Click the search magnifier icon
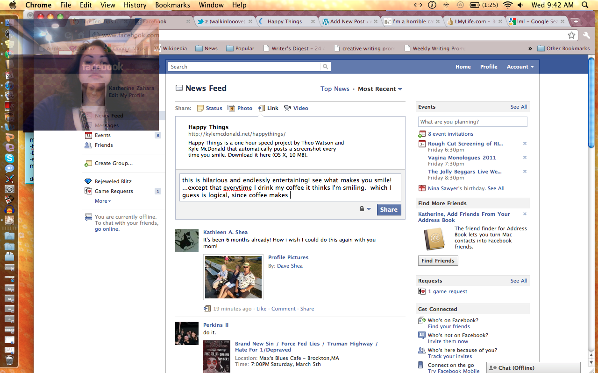 (325, 67)
